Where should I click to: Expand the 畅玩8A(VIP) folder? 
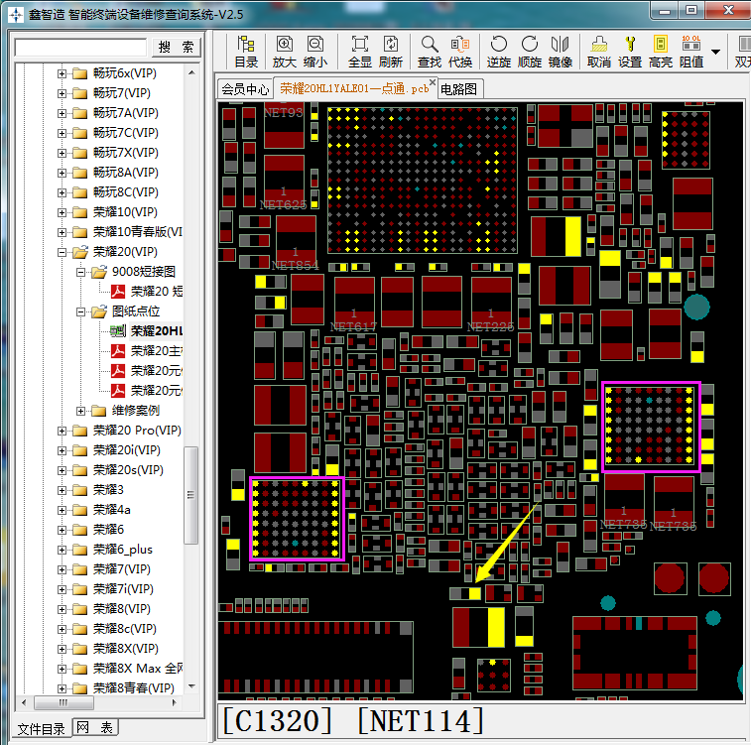(62, 173)
